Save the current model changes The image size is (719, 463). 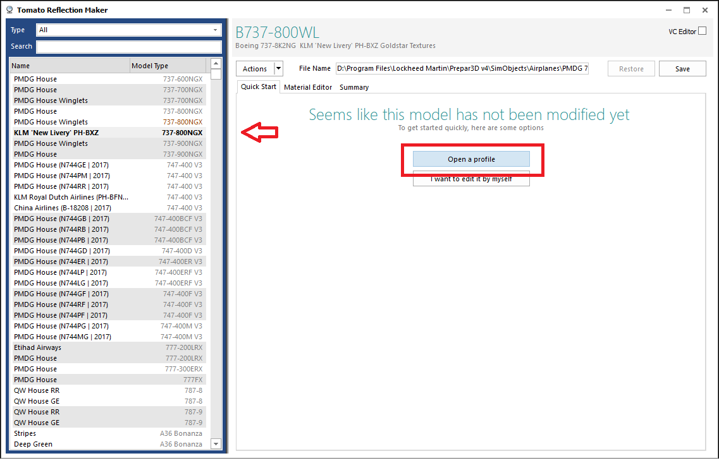682,69
